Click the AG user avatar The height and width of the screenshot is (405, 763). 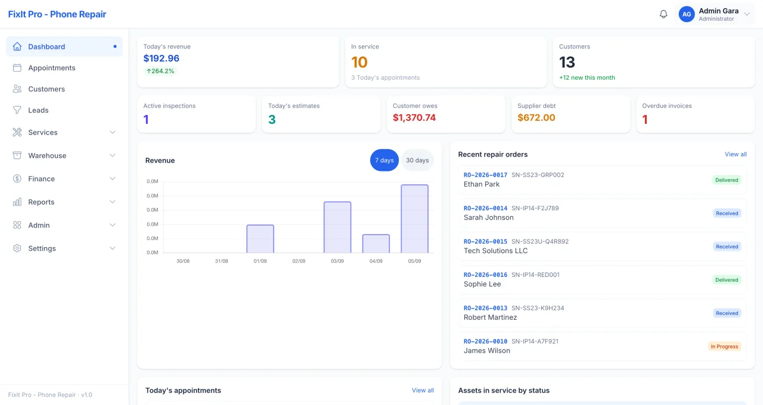(x=687, y=14)
